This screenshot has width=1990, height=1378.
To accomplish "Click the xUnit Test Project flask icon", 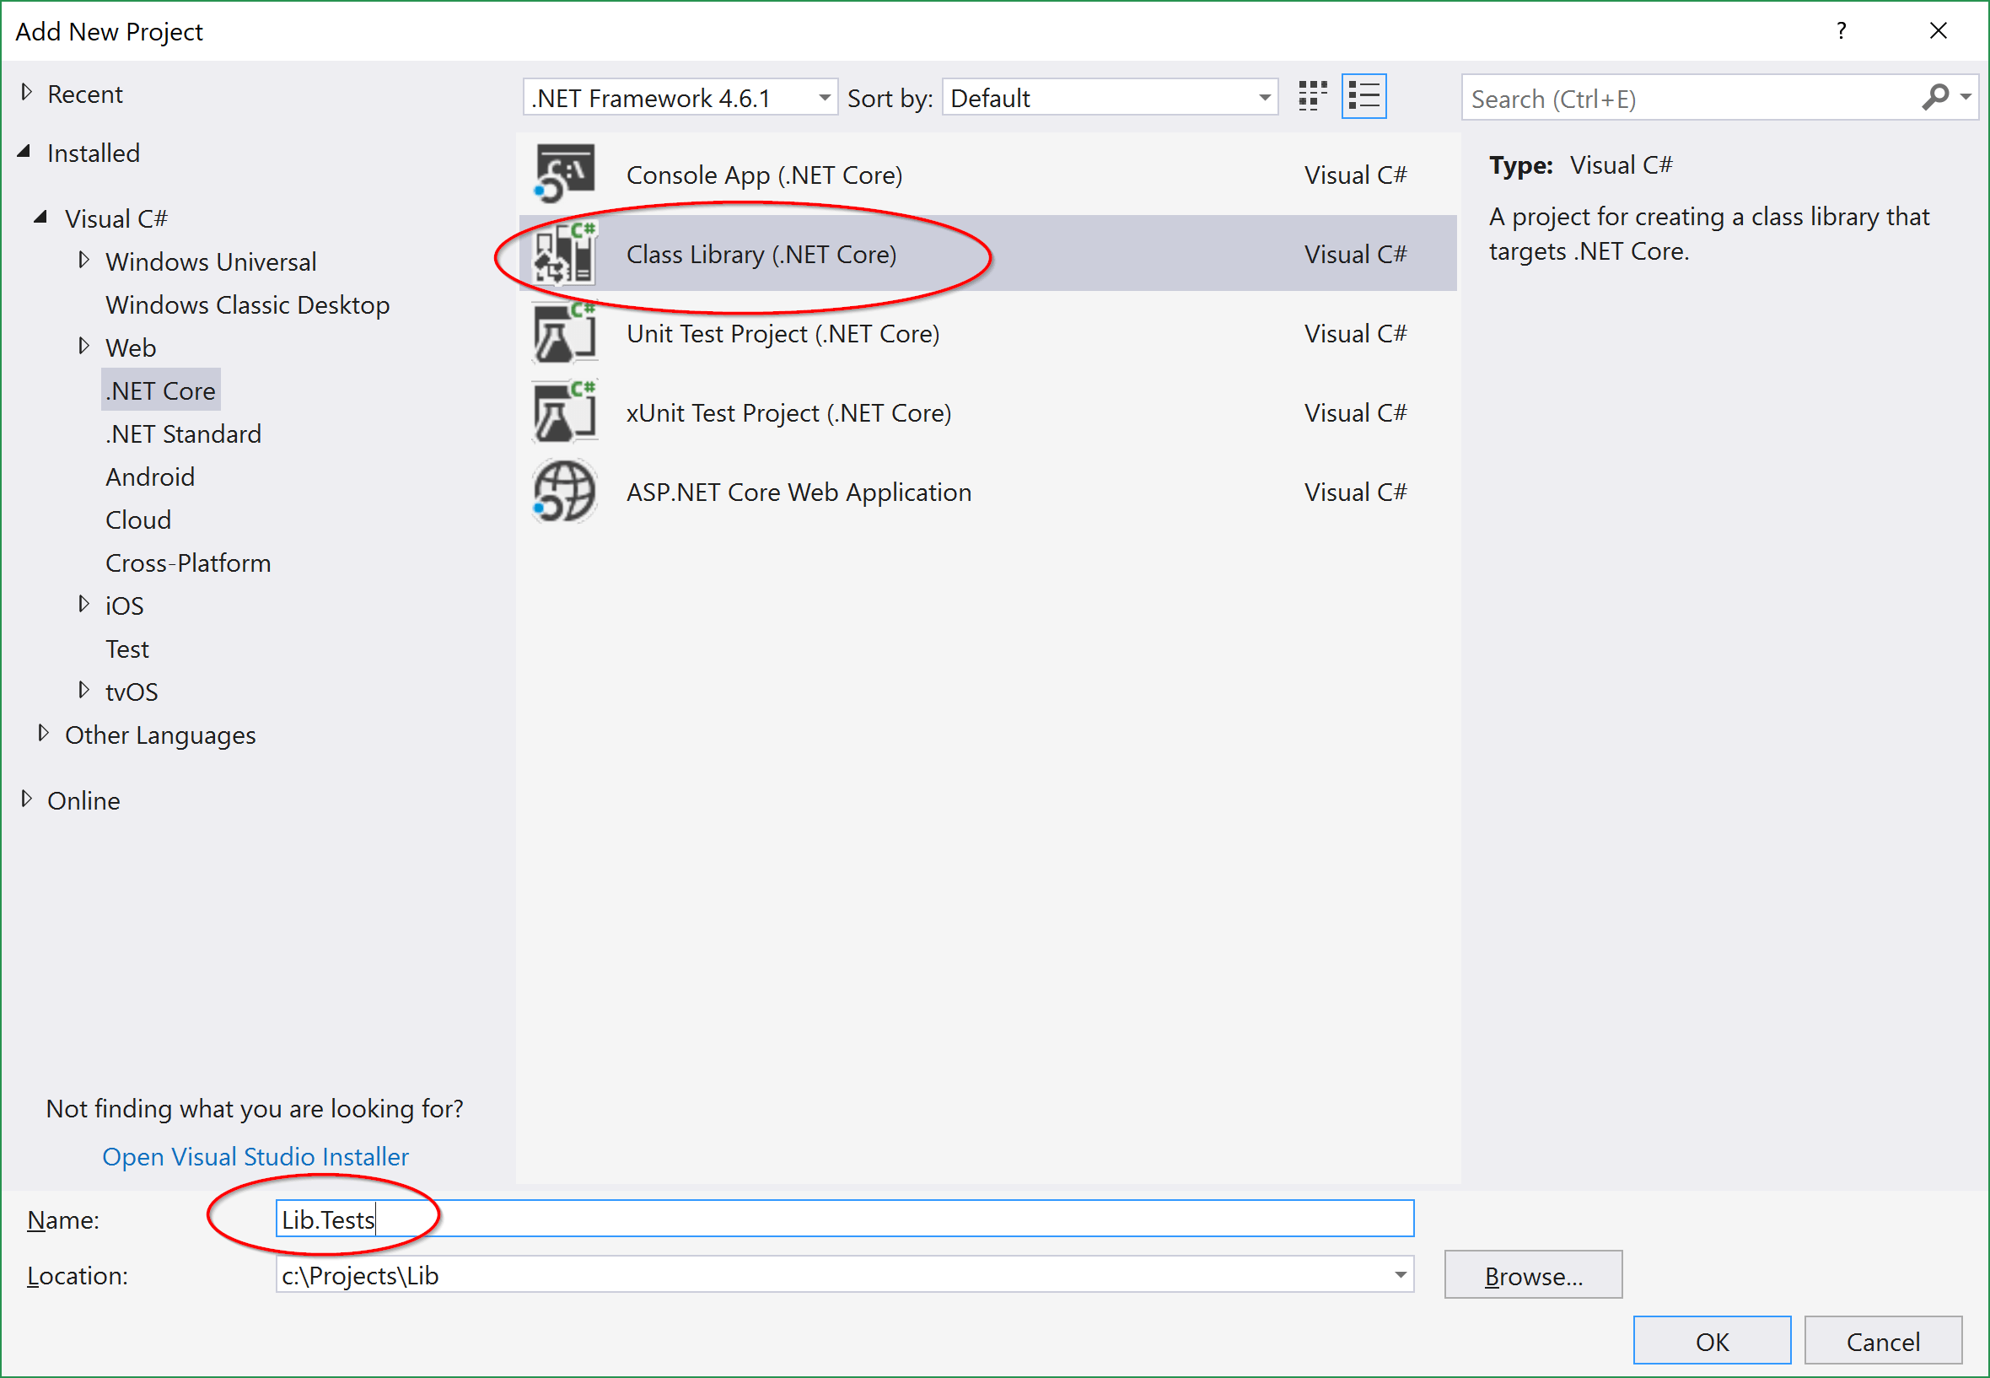I will coord(565,412).
